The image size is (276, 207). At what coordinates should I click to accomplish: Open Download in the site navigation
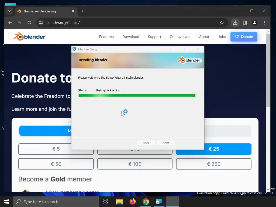pos(131,37)
